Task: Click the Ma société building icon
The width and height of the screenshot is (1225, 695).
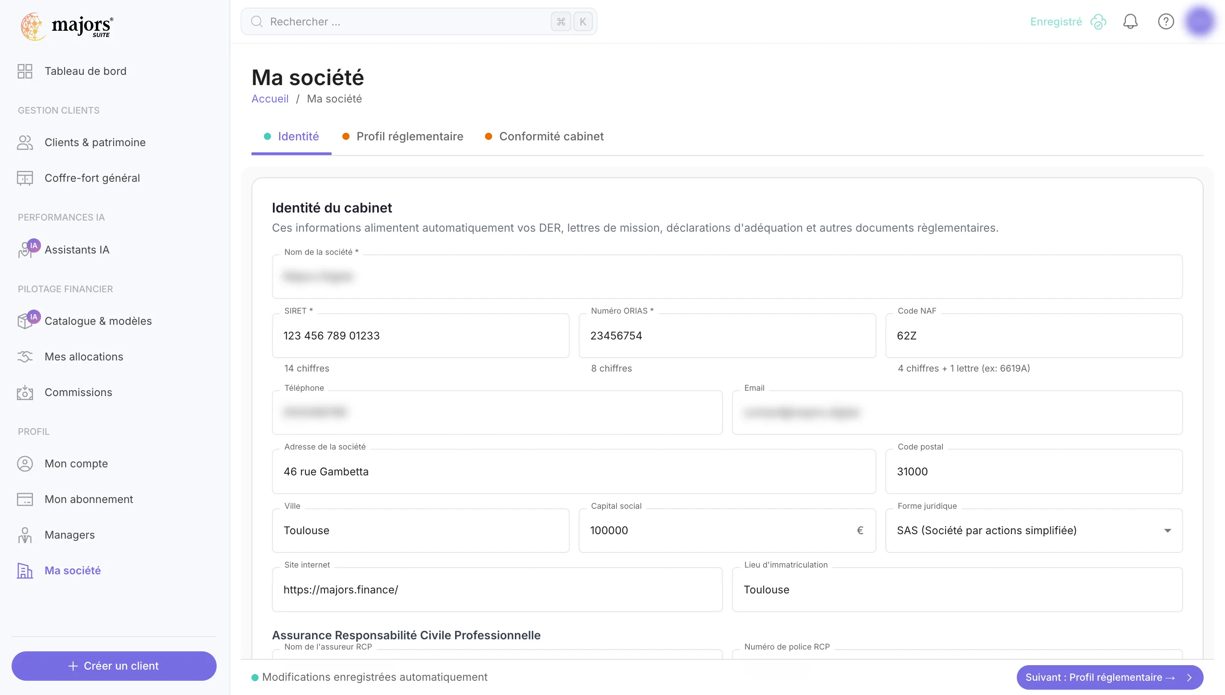Action: click(x=25, y=570)
